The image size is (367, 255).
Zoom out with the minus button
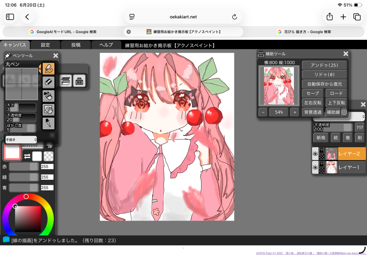point(263,112)
